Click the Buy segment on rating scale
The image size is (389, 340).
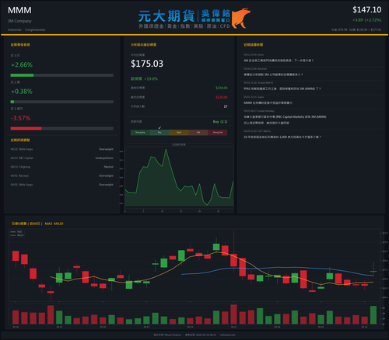(159, 133)
